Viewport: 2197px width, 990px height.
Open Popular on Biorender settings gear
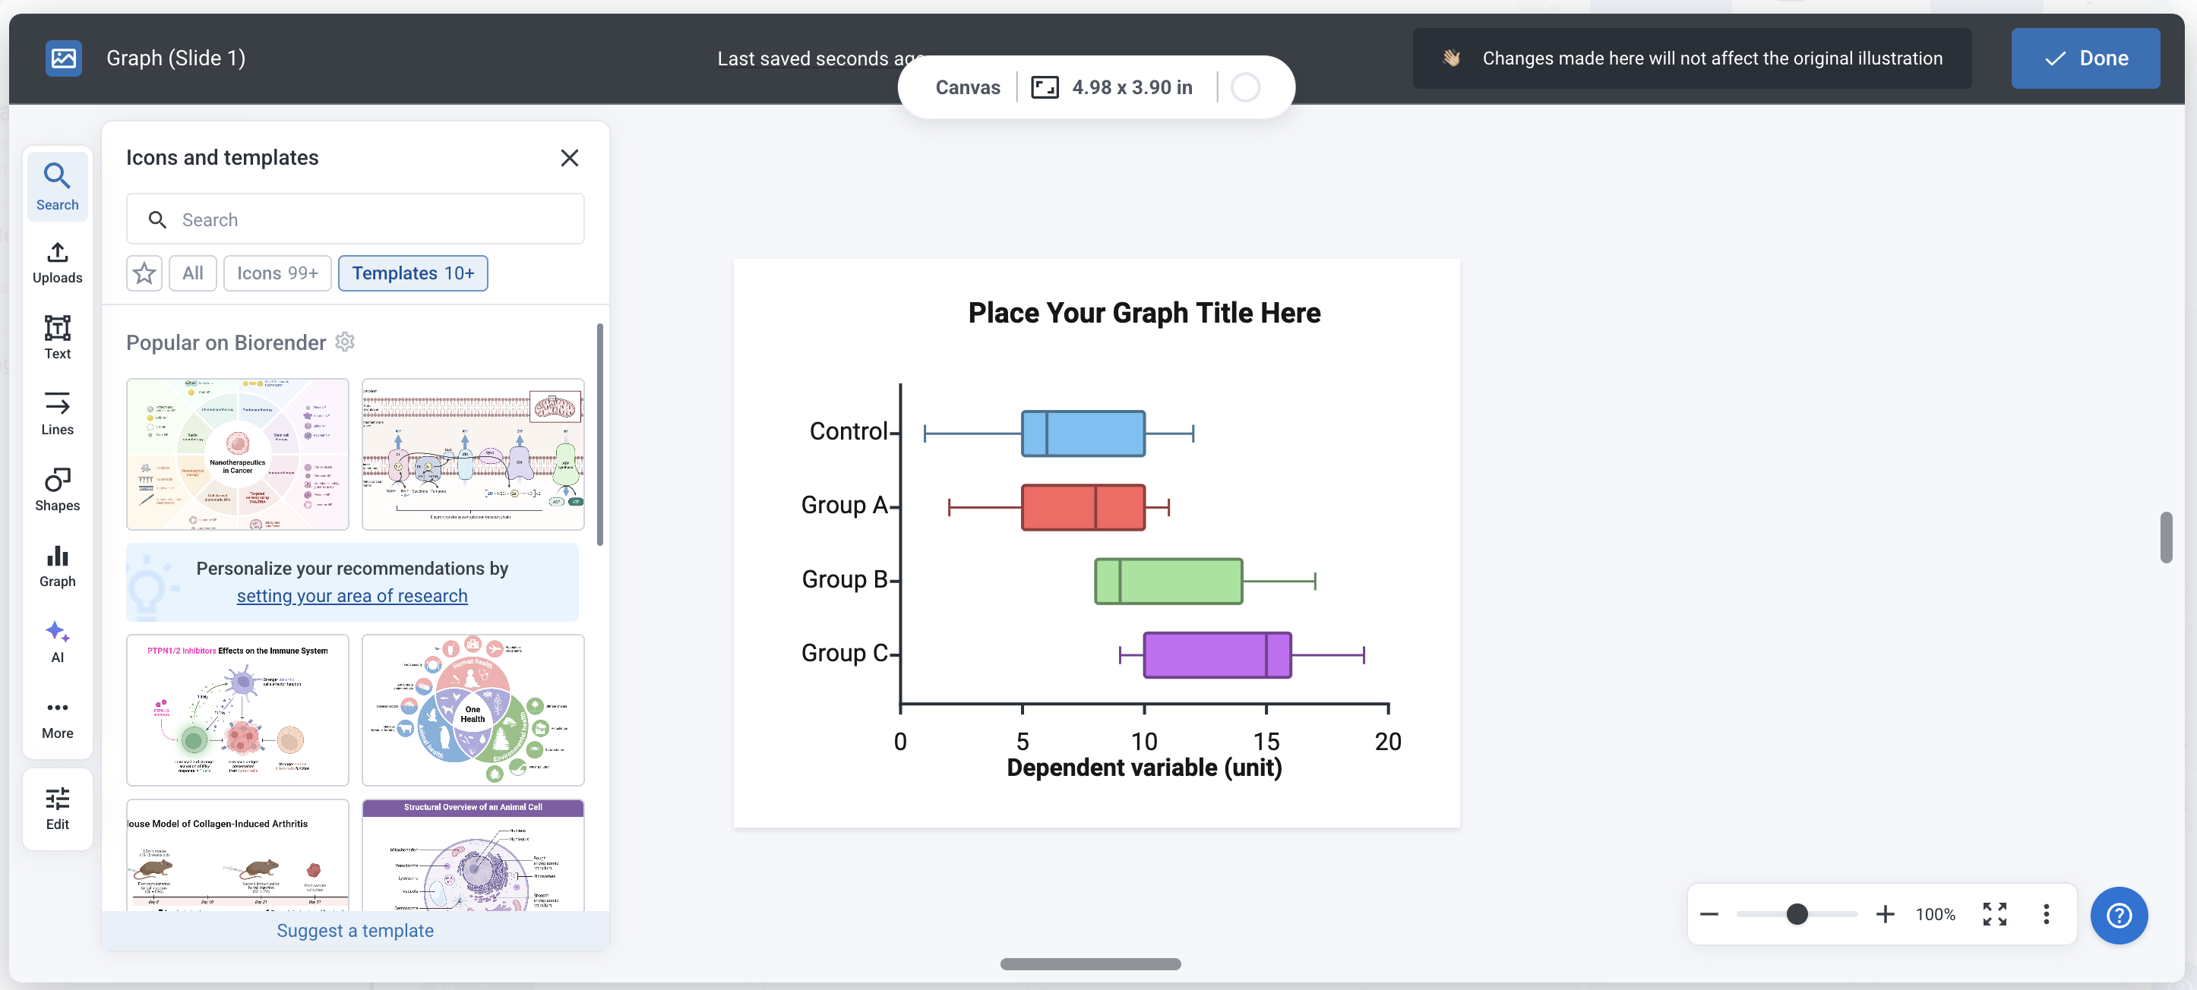coord(345,342)
